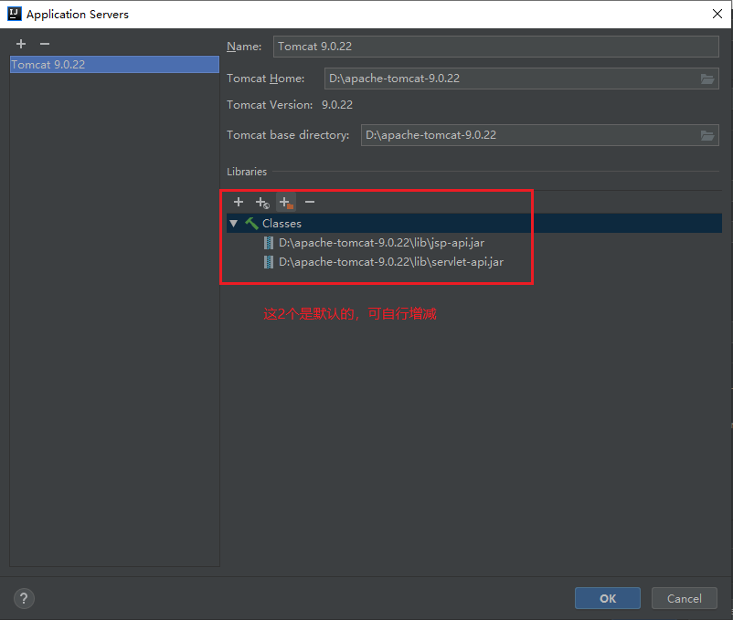The width and height of the screenshot is (733, 620).
Task: Click the jar icon beside servlet-api.jar
Action: pos(269,262)
